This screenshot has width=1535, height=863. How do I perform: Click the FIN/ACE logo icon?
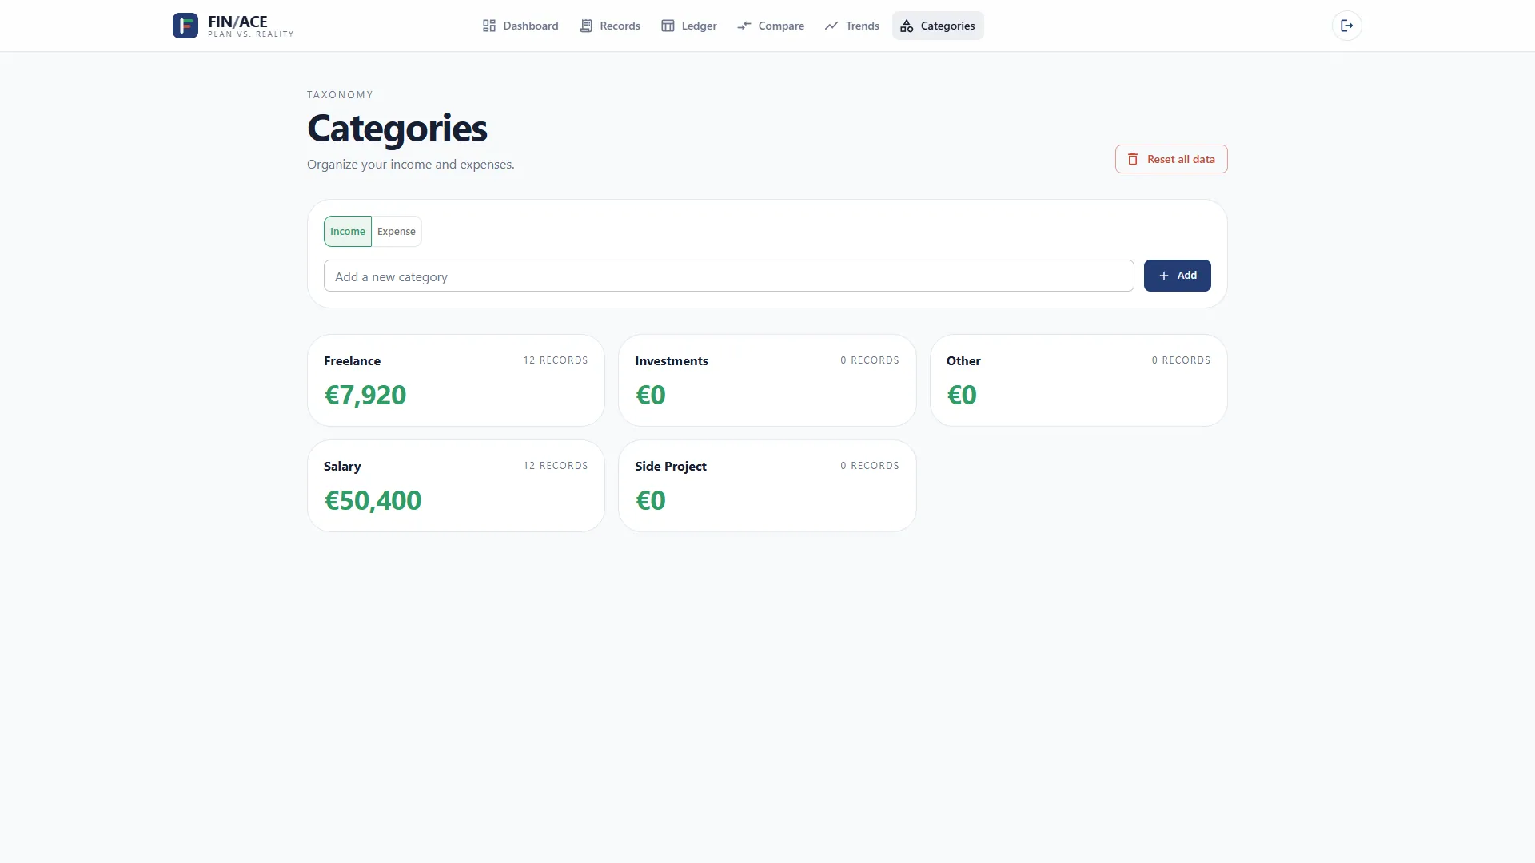tap(185, 26)
